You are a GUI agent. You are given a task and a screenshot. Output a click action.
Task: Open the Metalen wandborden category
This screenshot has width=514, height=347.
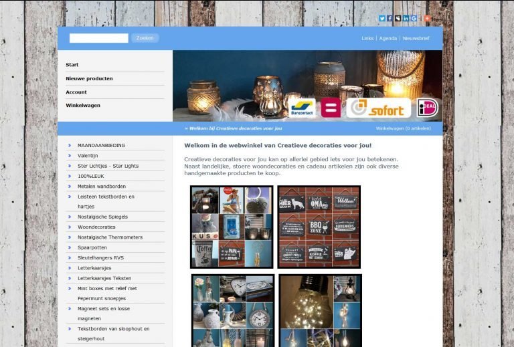click(102, 187)
